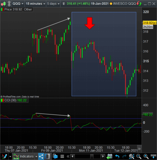Open the 5 days period dropdown
157x160 pixels.
(x=53, y=4)
